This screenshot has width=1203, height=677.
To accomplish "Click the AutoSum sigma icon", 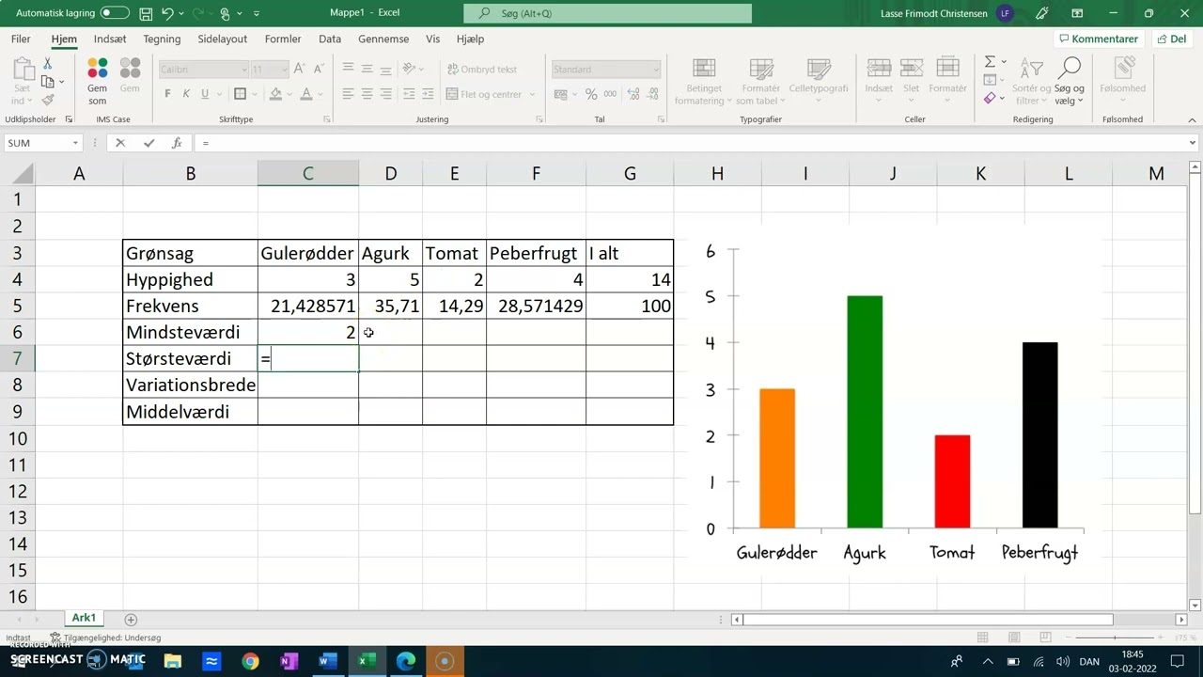I will point(990,62).
